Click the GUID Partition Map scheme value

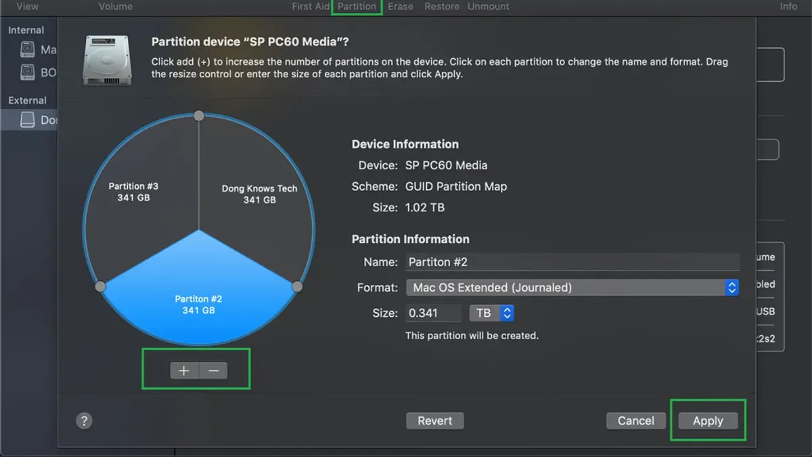[x=456, y=186]
